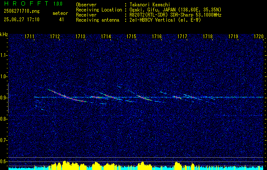The width and height of the screenshot is (267, 170).
Task: Click the 1.1 kHz frequency label
Action: [x=3, y=55]
